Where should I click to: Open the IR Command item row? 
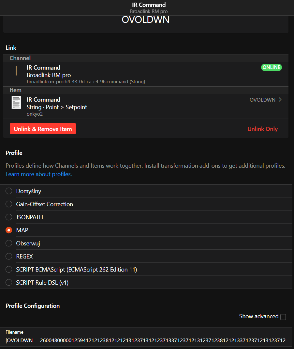[x=130, y=106]
